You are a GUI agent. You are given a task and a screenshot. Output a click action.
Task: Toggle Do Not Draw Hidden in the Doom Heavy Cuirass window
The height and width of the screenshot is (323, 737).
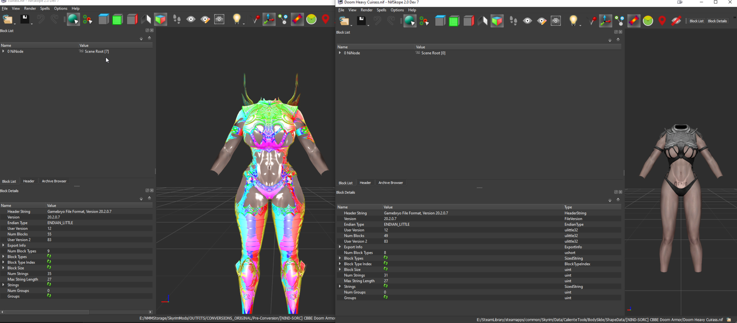[x=676, y=21]
